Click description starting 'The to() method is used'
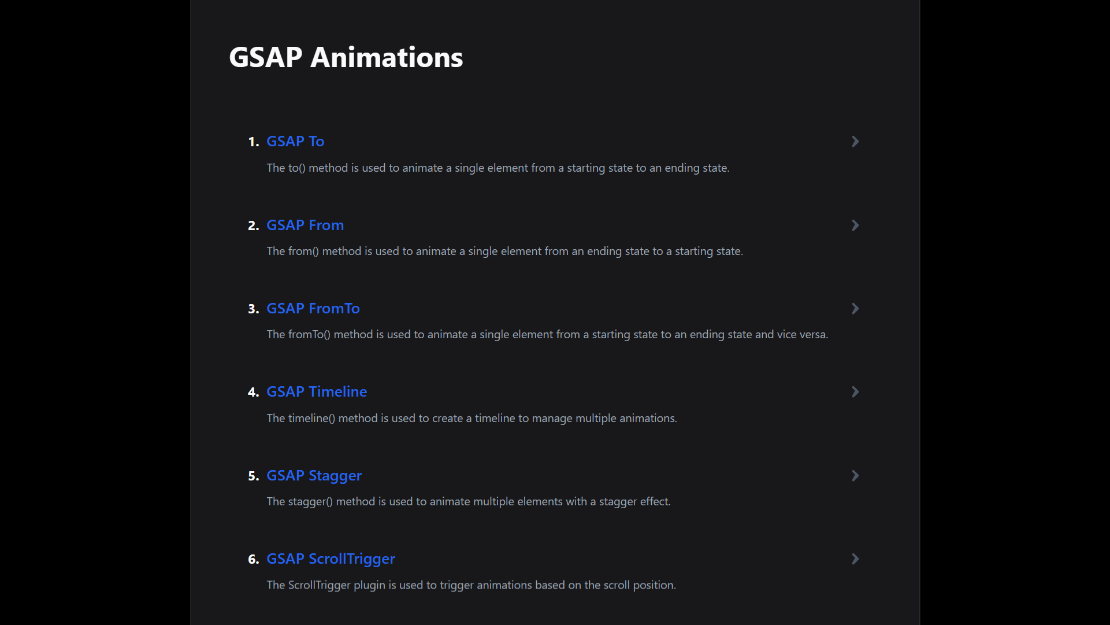 coord(498,168)
